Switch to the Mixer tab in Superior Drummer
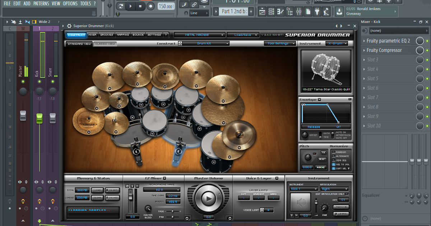Image resolution: width=431 pixels, height=226 pixels. (93, 35)
